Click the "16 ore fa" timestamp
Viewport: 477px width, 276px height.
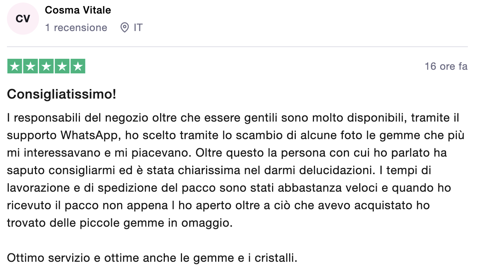(x=446, y=66)
